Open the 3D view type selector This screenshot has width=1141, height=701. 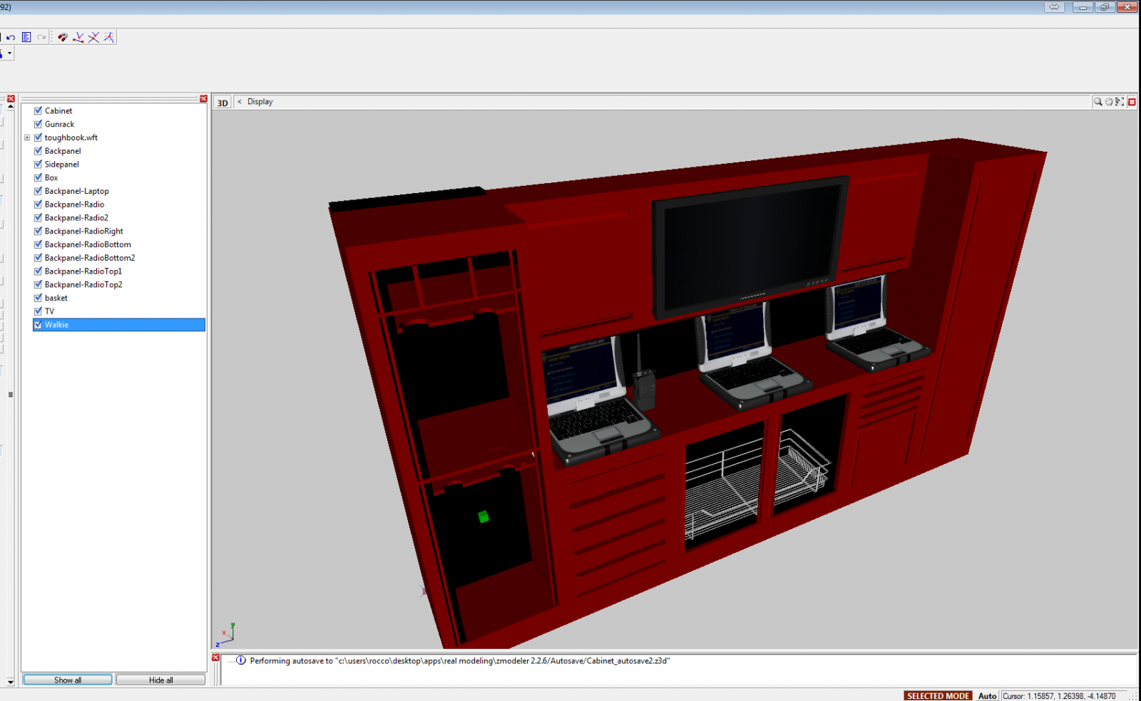coord(222,103)
